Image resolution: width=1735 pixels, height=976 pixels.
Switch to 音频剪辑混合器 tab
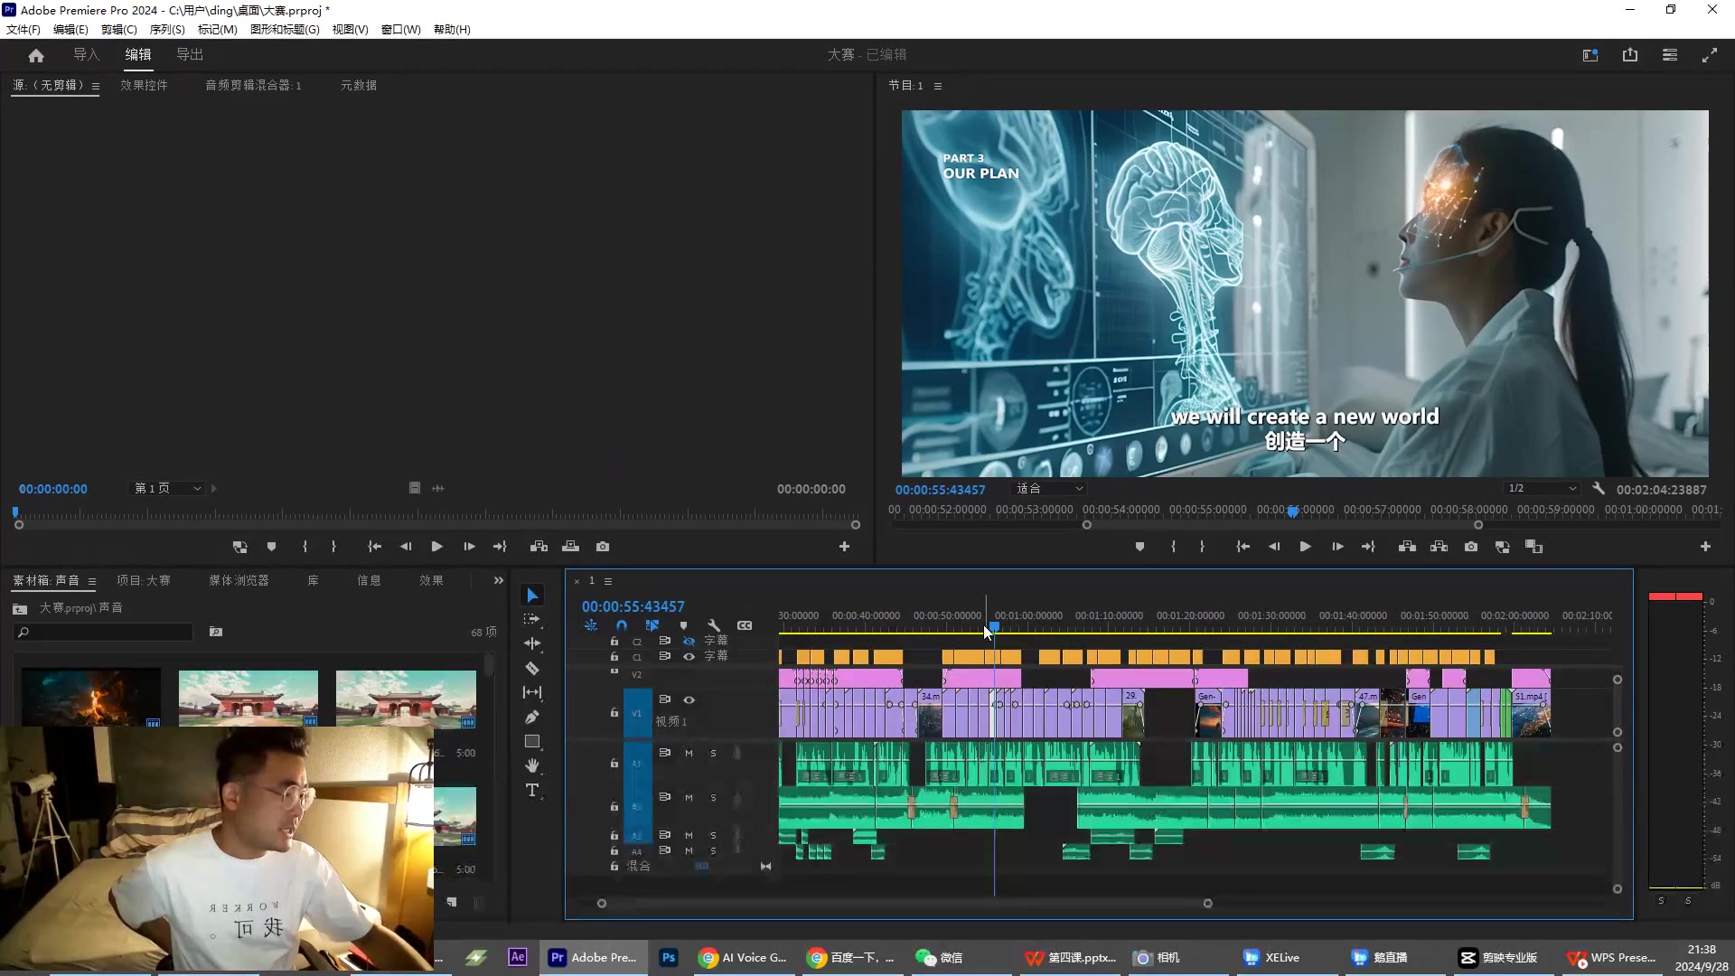[x=253, y=85]
